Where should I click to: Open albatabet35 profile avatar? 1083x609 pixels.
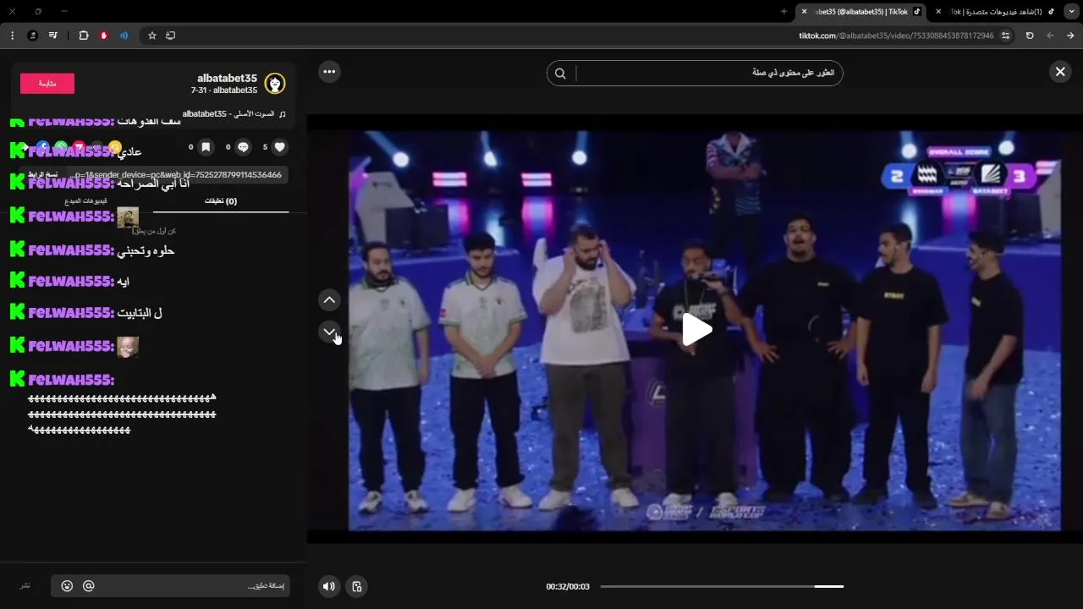(x=274, y=83)
